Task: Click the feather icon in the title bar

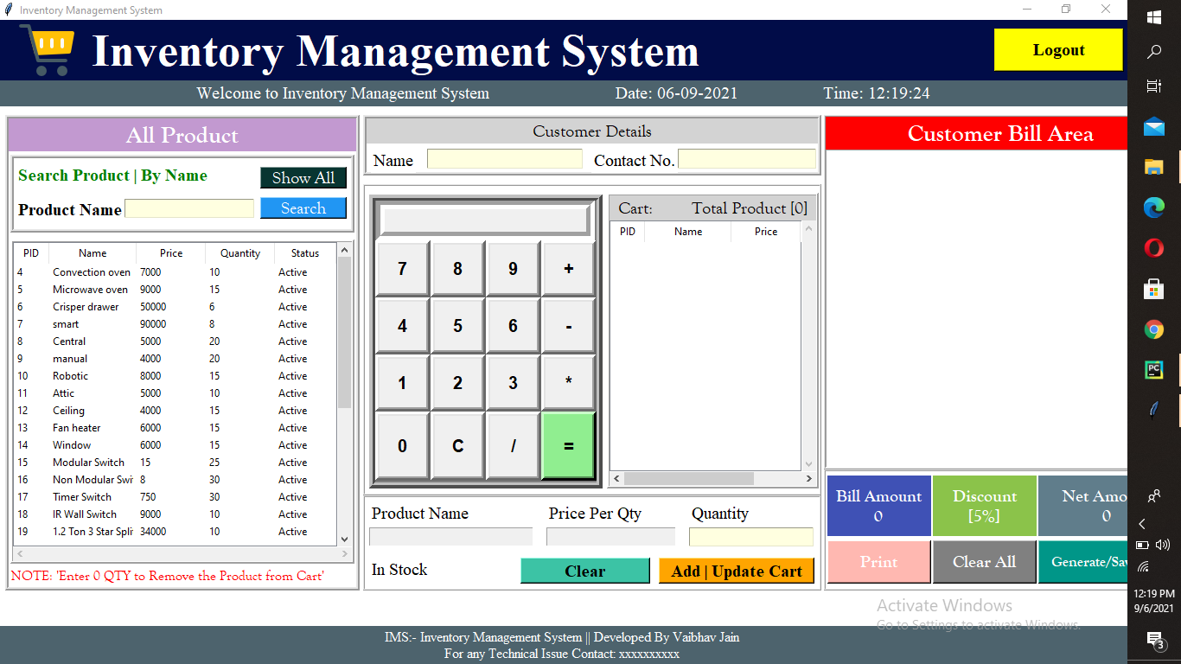Action: pos(9,10)
